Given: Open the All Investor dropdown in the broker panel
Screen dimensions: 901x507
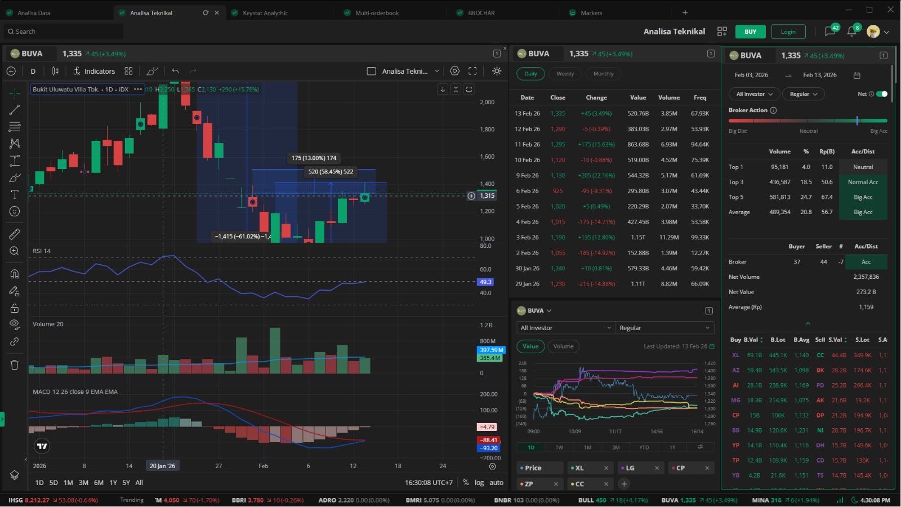Looking at the screenshot, I should (754, 94).
